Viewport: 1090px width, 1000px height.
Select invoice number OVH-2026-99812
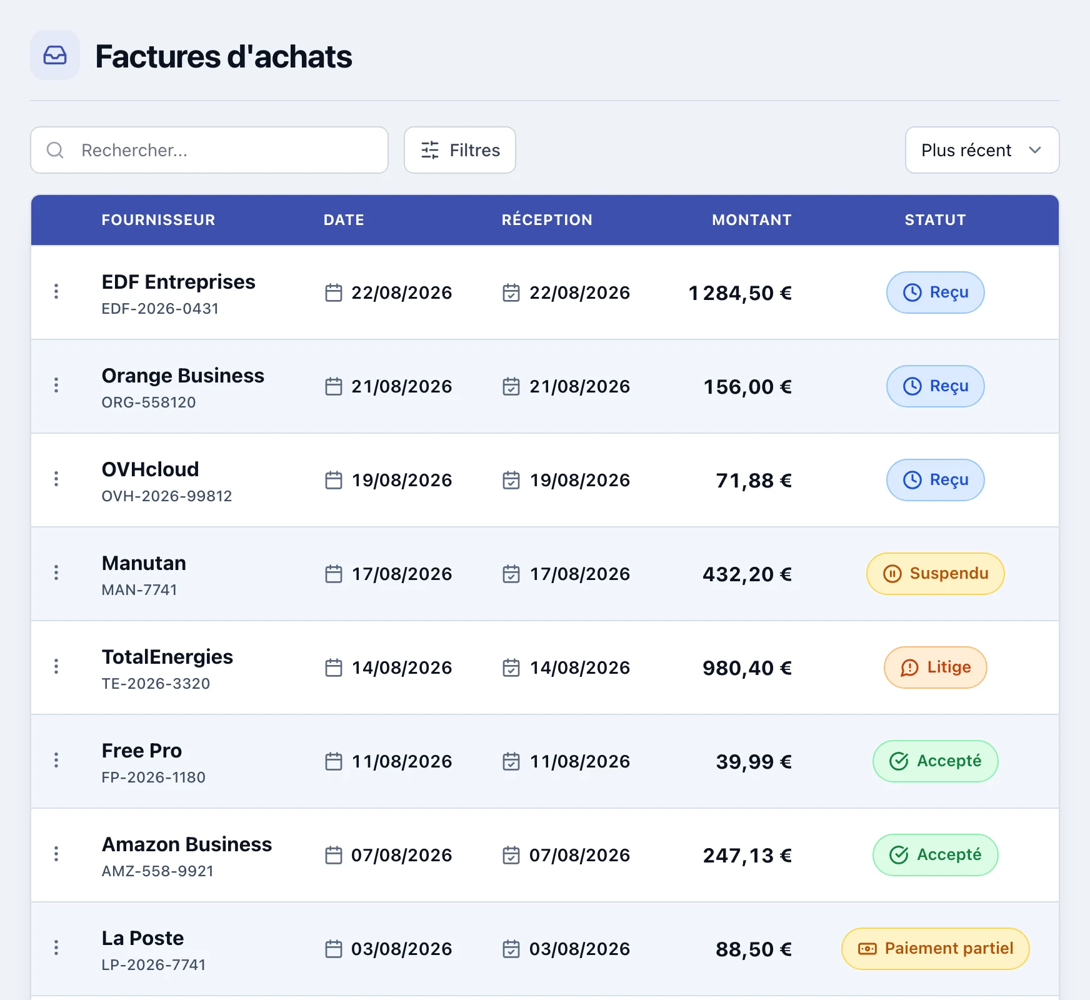[167, 496]
